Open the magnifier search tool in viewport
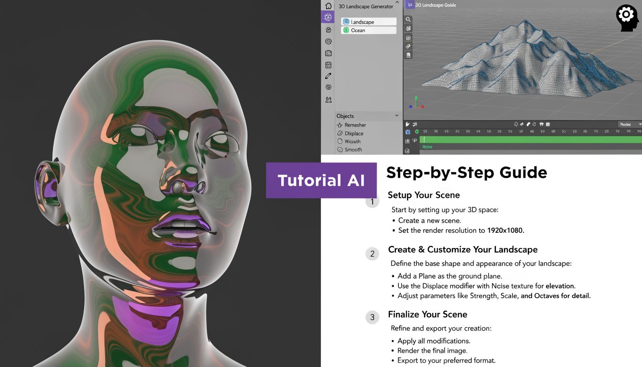Image resolution: width=642 pixels, height=367 pixels. (x=407, y=19)
